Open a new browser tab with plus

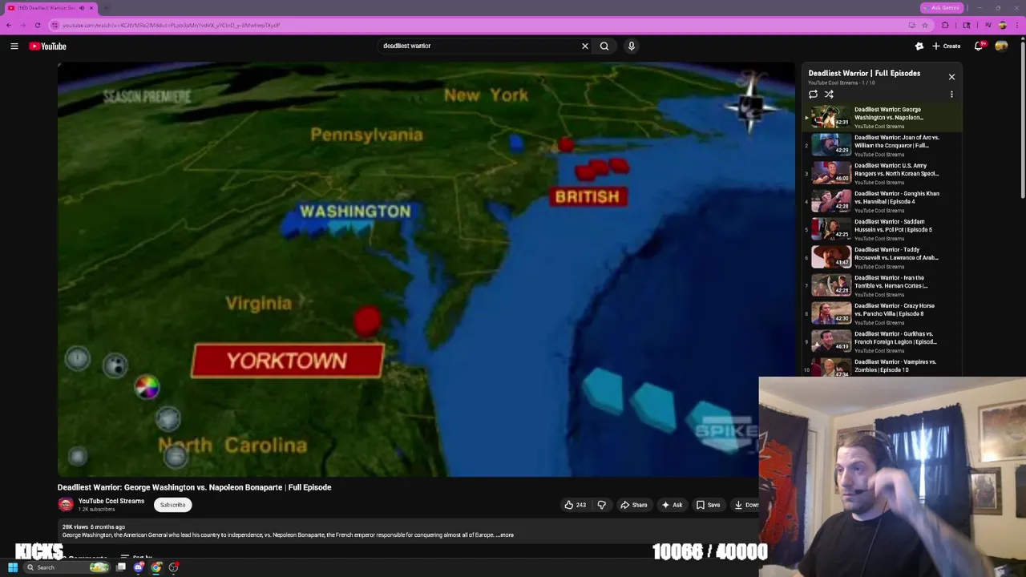point(107,8)
